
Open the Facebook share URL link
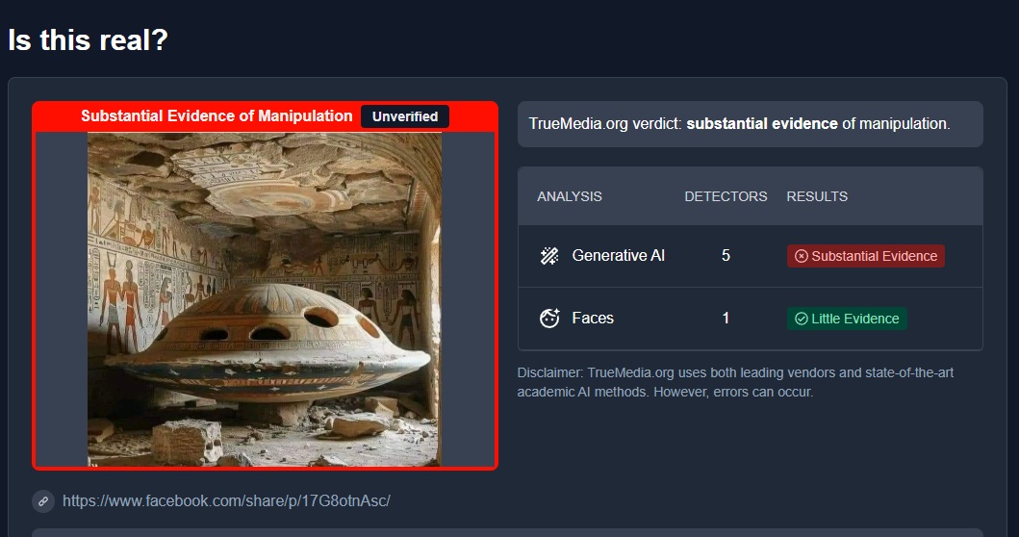(x=226, y=500)
